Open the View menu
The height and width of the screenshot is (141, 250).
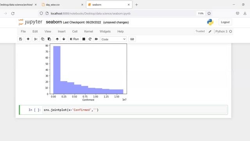(48, 31)
